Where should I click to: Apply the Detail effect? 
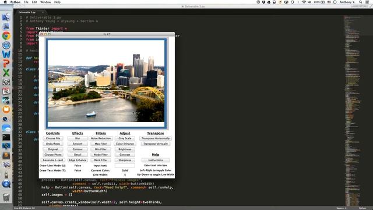tap(78, 155)
